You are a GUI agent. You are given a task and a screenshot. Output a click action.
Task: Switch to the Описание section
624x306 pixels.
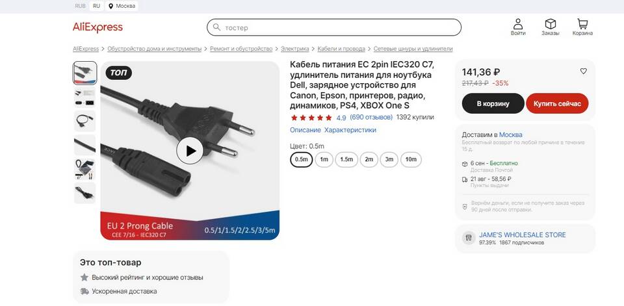(305, 130)
